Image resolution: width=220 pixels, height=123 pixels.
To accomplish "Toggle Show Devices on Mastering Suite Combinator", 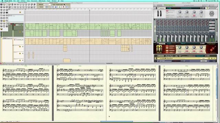I will point(167,17).
